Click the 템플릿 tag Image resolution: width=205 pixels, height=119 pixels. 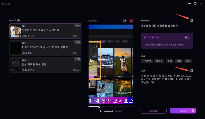click(159, 61)
